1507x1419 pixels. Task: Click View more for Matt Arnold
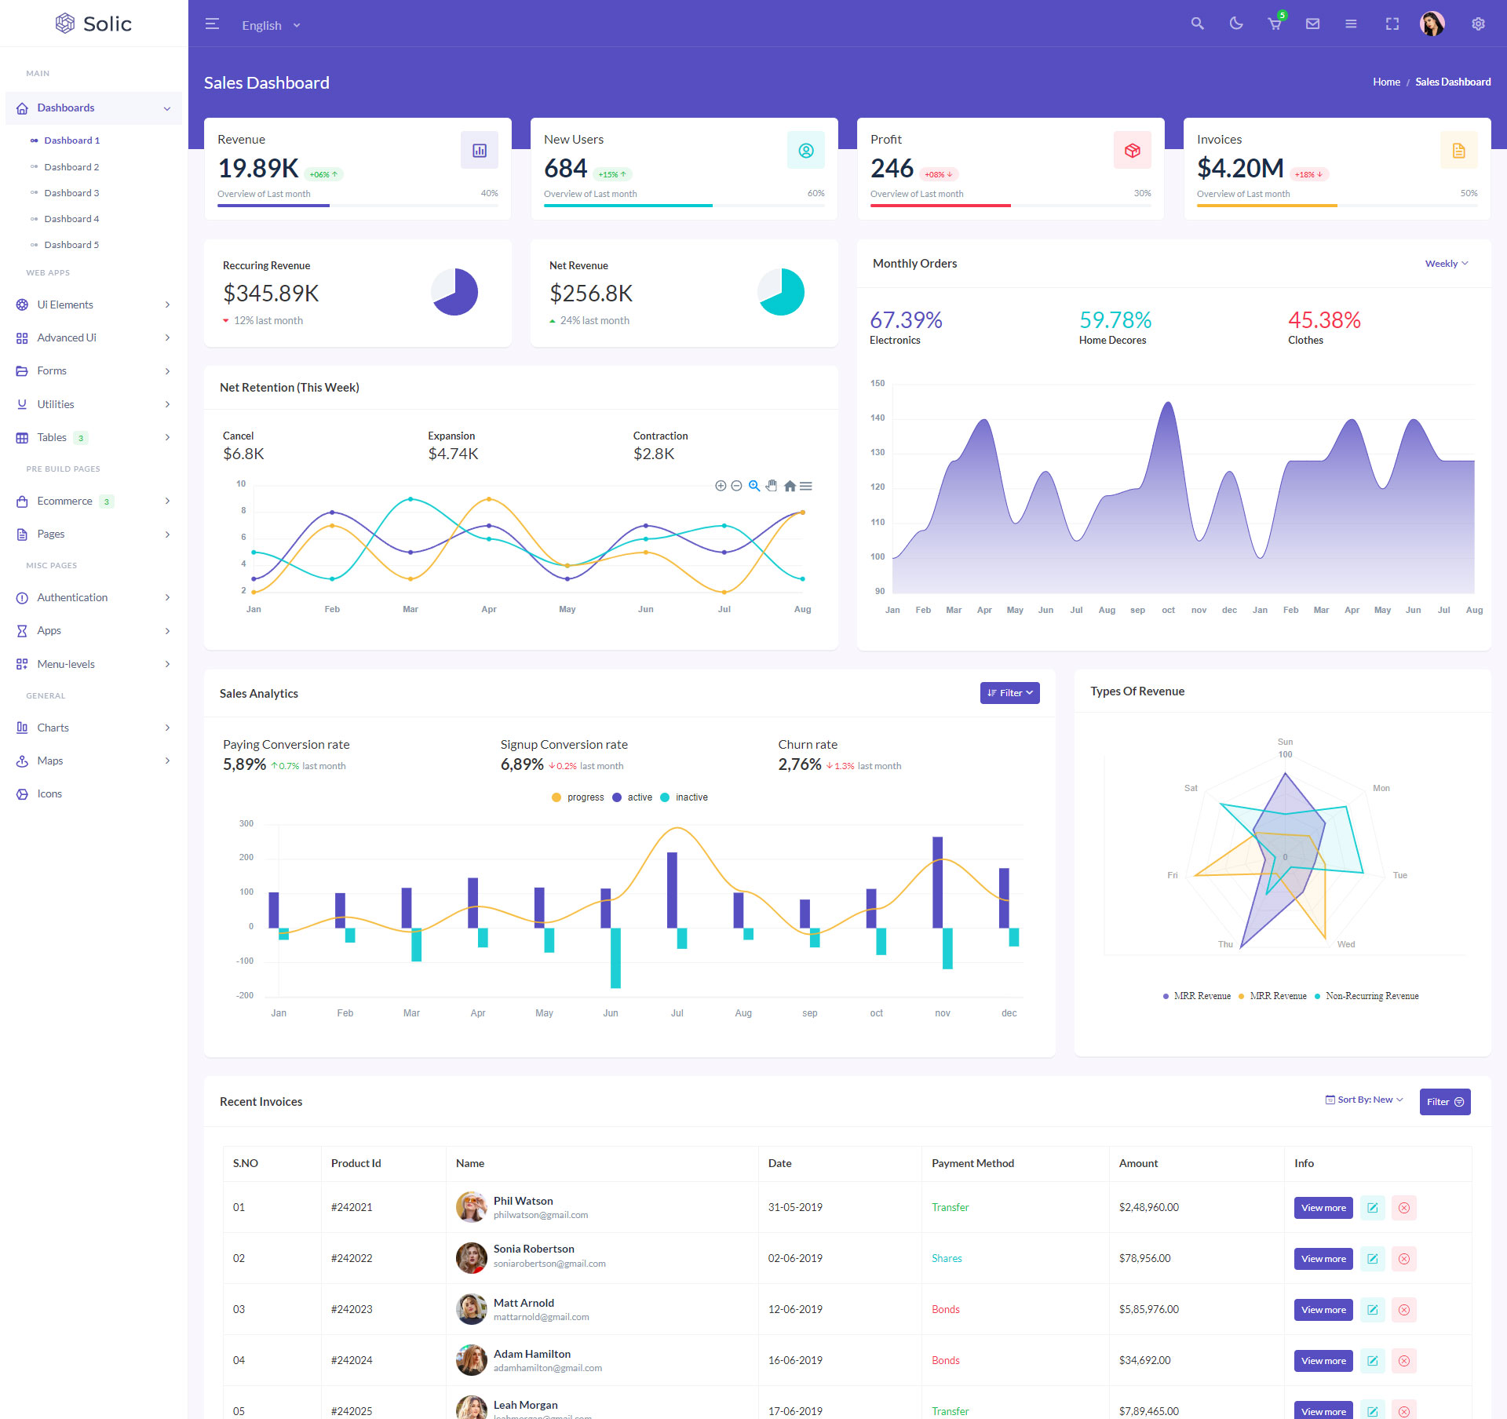1323,1310
